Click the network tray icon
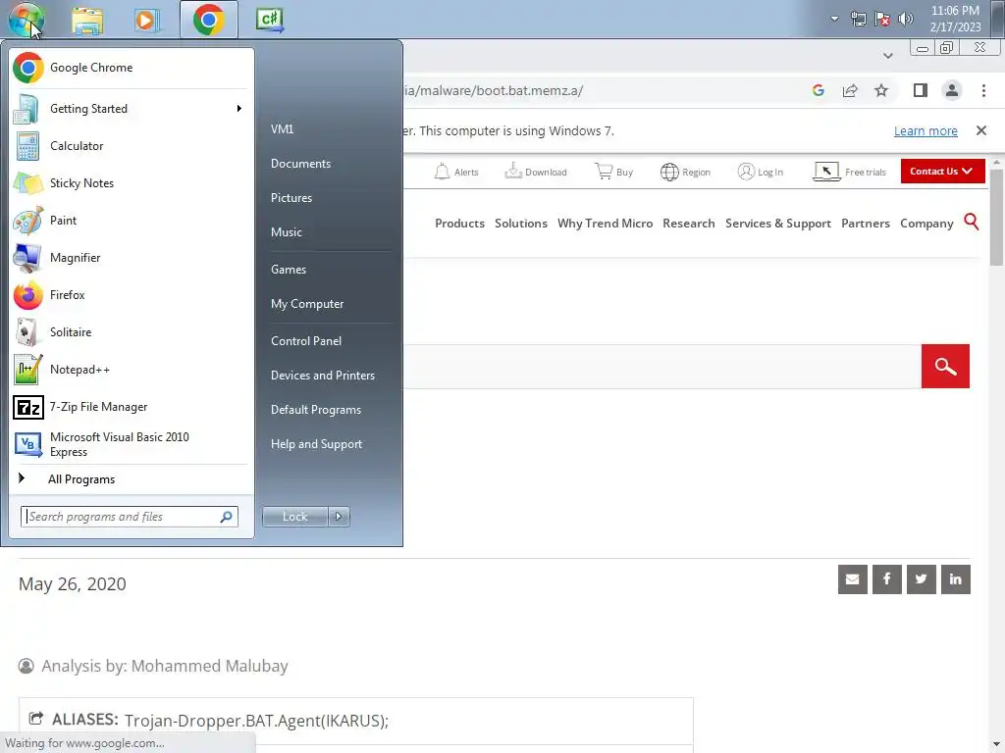Image resolution: width=1005 pixels, height=753 pixels. point(858,19)
